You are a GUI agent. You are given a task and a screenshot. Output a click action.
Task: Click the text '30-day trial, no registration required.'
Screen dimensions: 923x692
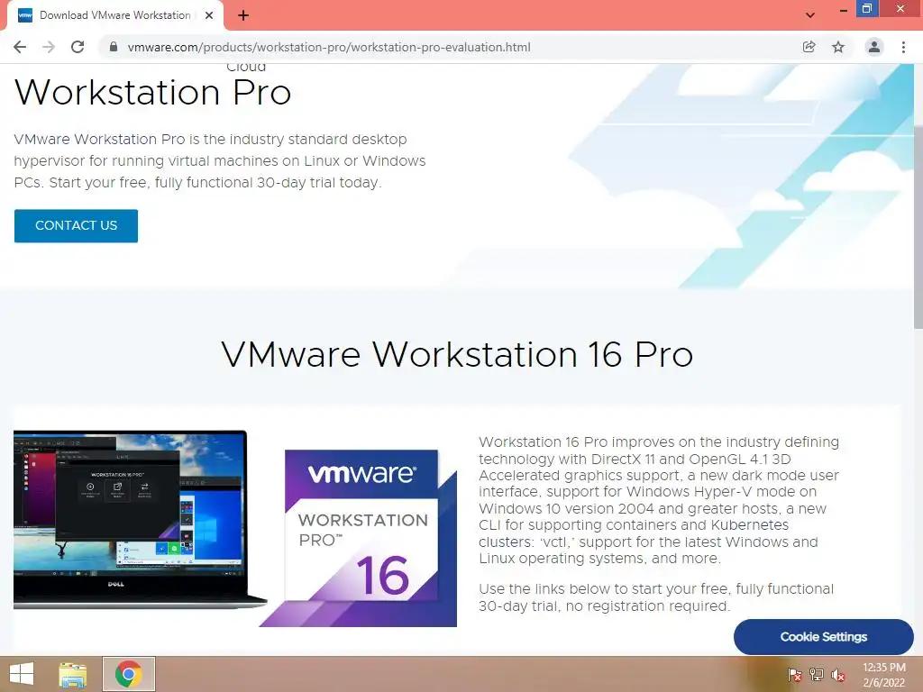604,605
